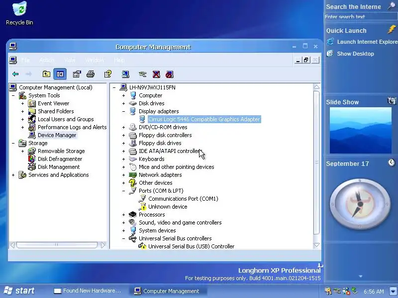
Task: Expand the Event Viewer node
Action: tap(22, 103)
